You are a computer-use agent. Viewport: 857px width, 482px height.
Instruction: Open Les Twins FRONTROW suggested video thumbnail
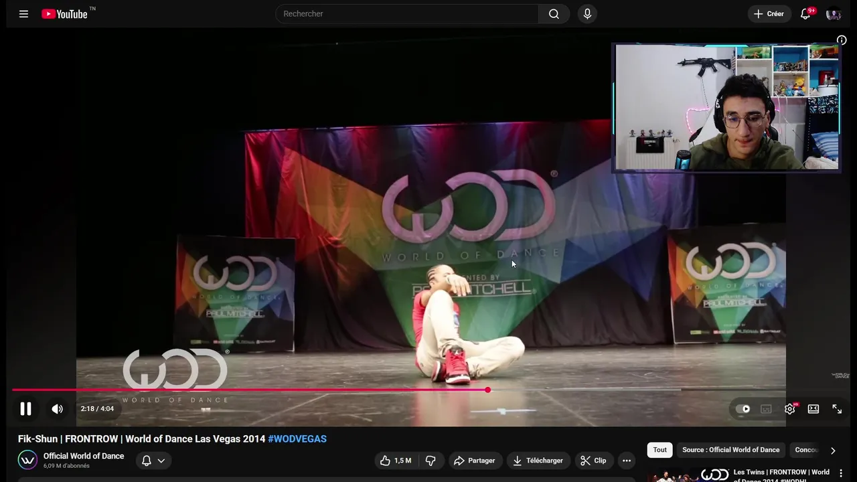[x=689, y=475]
